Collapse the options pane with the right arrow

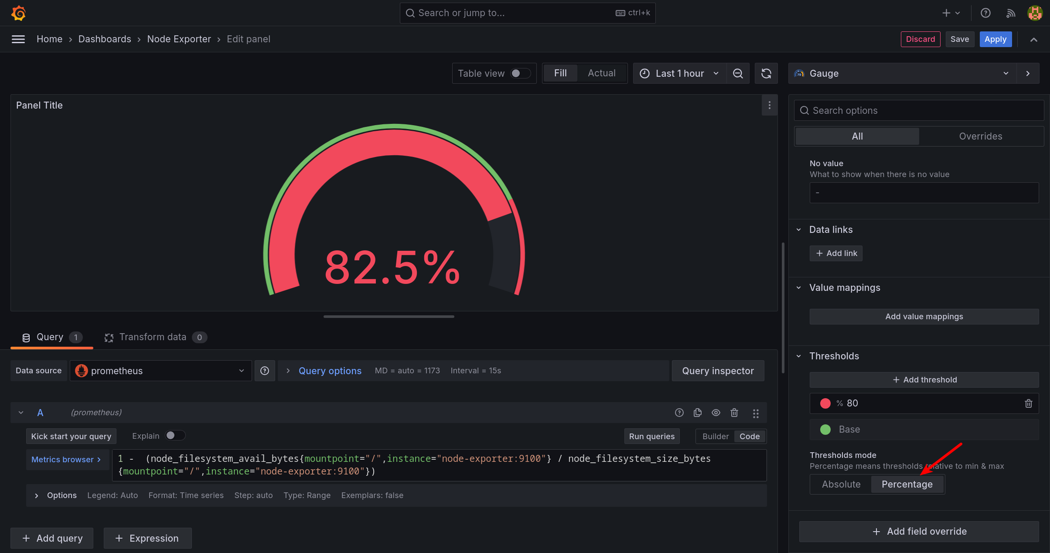[1028, 73]
